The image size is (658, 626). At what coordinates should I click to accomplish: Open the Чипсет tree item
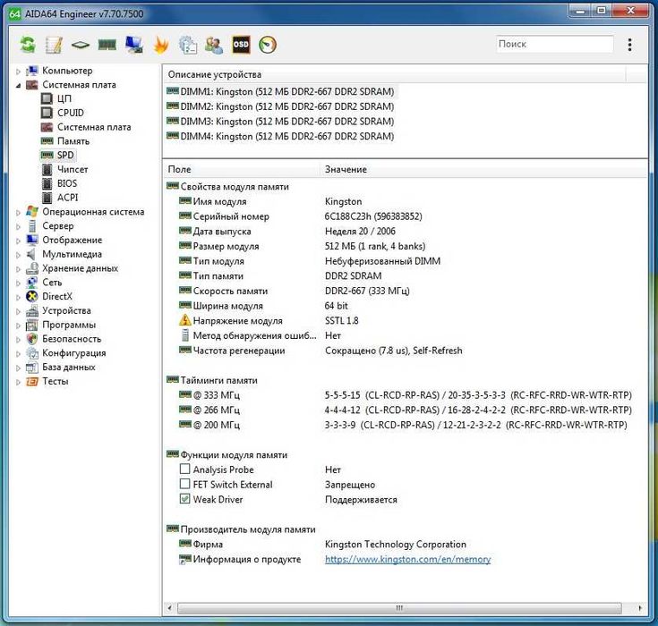[x=73, y=169]
